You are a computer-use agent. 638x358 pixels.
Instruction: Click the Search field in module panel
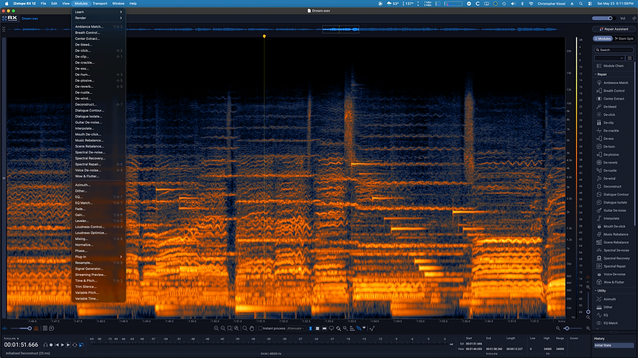coord(614,50)
